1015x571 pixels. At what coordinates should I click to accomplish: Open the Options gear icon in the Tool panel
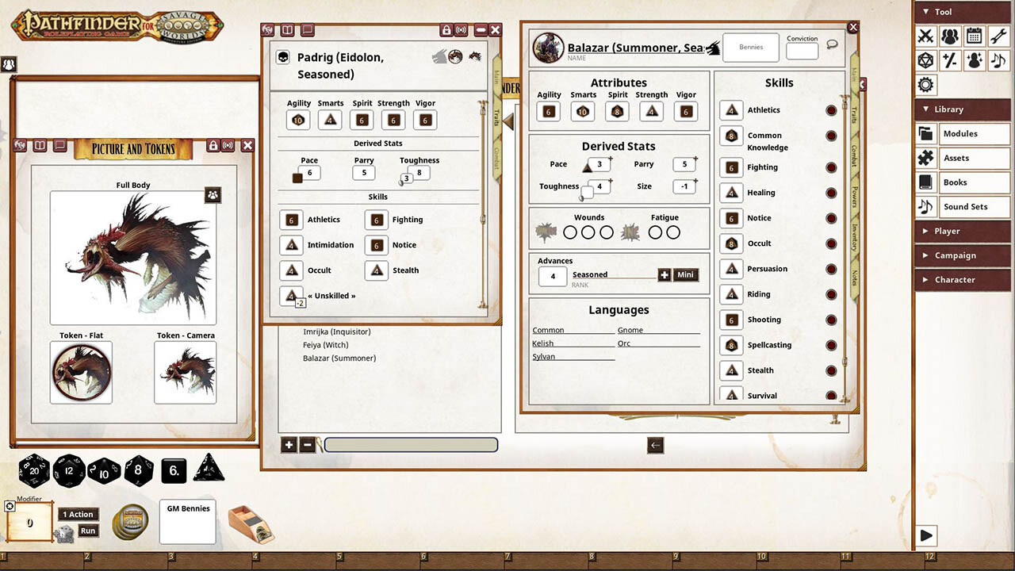coord(925,84)
